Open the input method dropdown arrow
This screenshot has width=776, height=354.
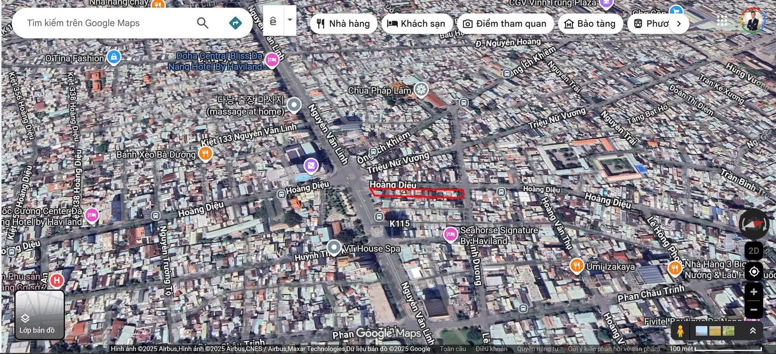coord(290,20)
